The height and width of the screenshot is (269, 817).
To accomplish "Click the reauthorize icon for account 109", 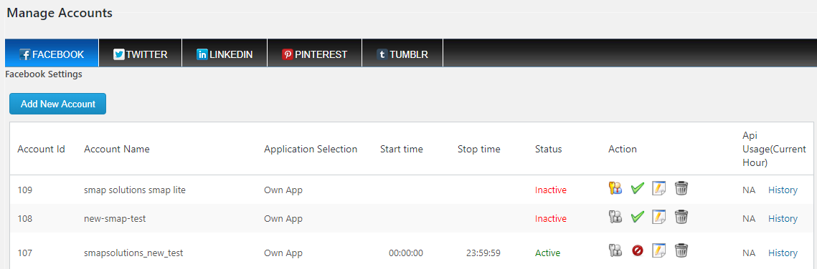I will pyautogui.click(x=615, y=188).
